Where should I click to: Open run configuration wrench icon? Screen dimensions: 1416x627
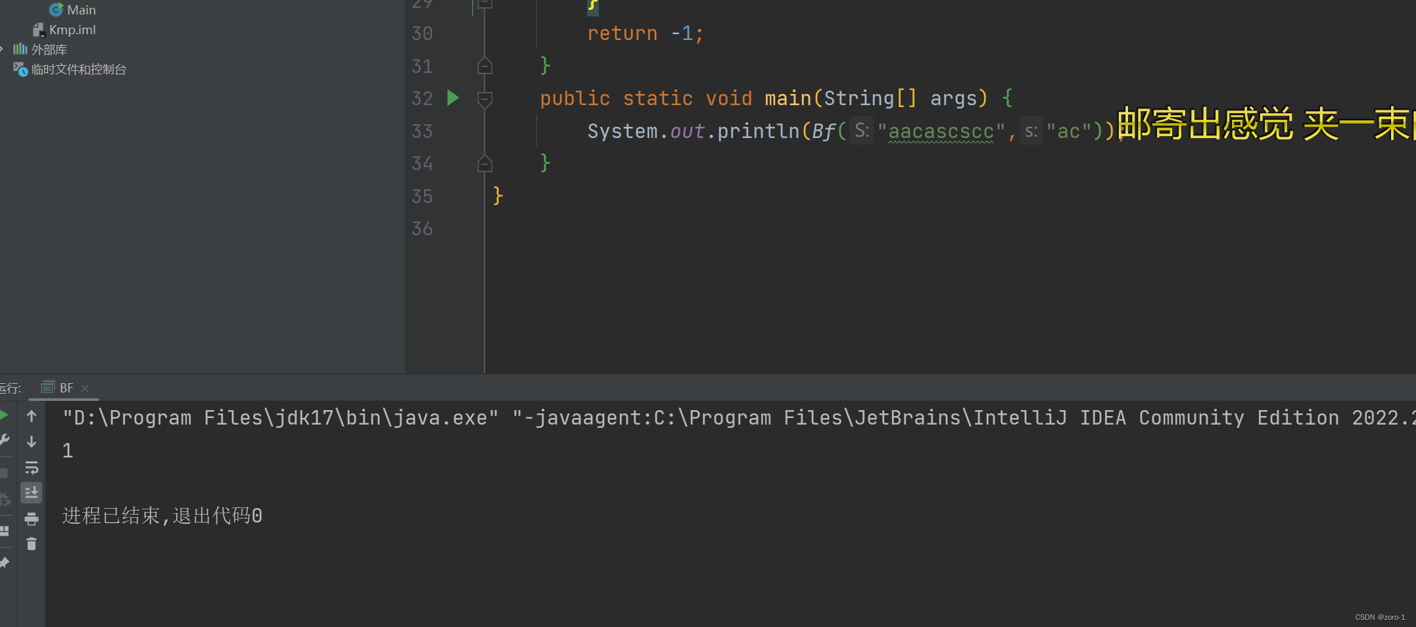point(4,440)
